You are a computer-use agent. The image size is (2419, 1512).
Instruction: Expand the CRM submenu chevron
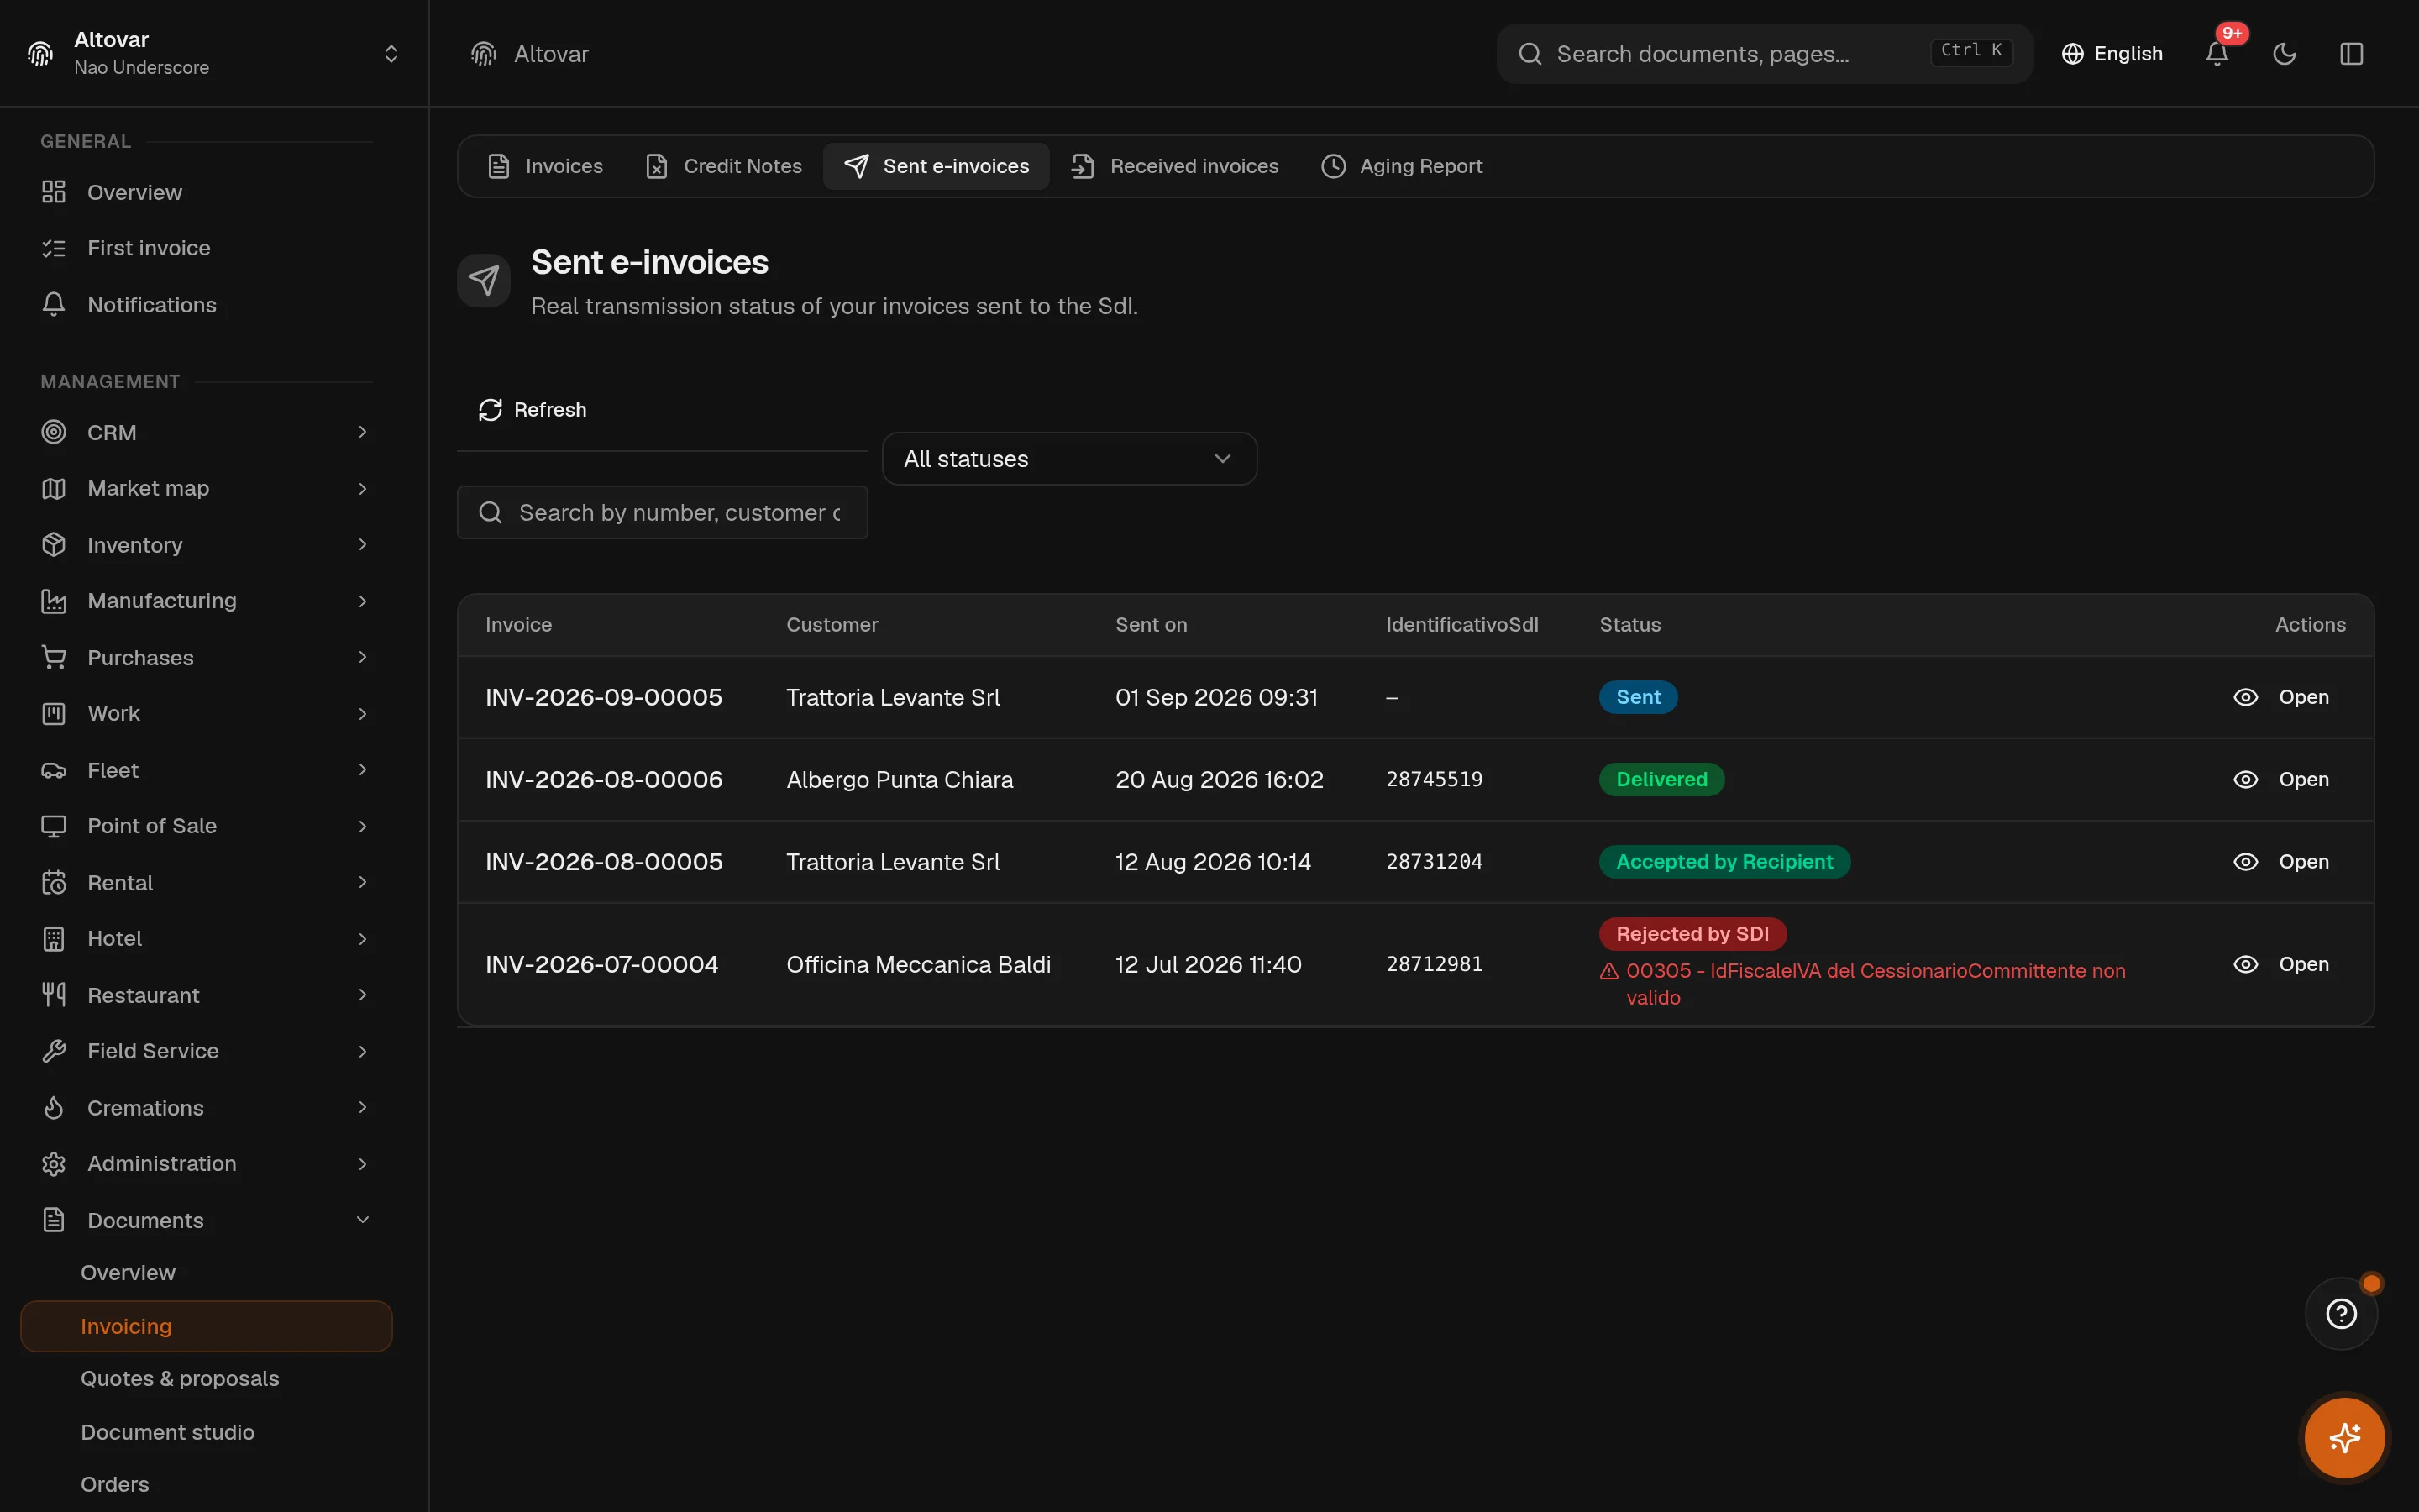363,432
